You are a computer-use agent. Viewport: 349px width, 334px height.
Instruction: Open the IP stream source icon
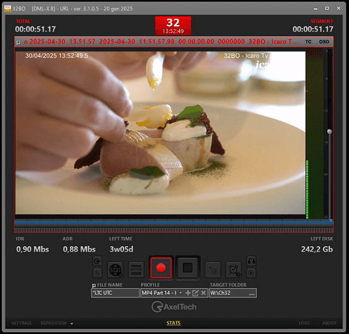(x=115, y=269)
